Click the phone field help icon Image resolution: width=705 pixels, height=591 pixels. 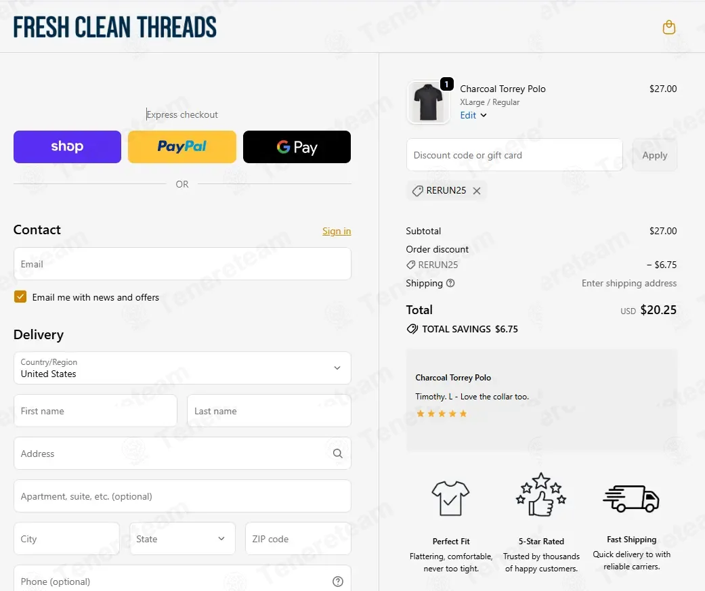pyautogui.click(x=338, y=582)
